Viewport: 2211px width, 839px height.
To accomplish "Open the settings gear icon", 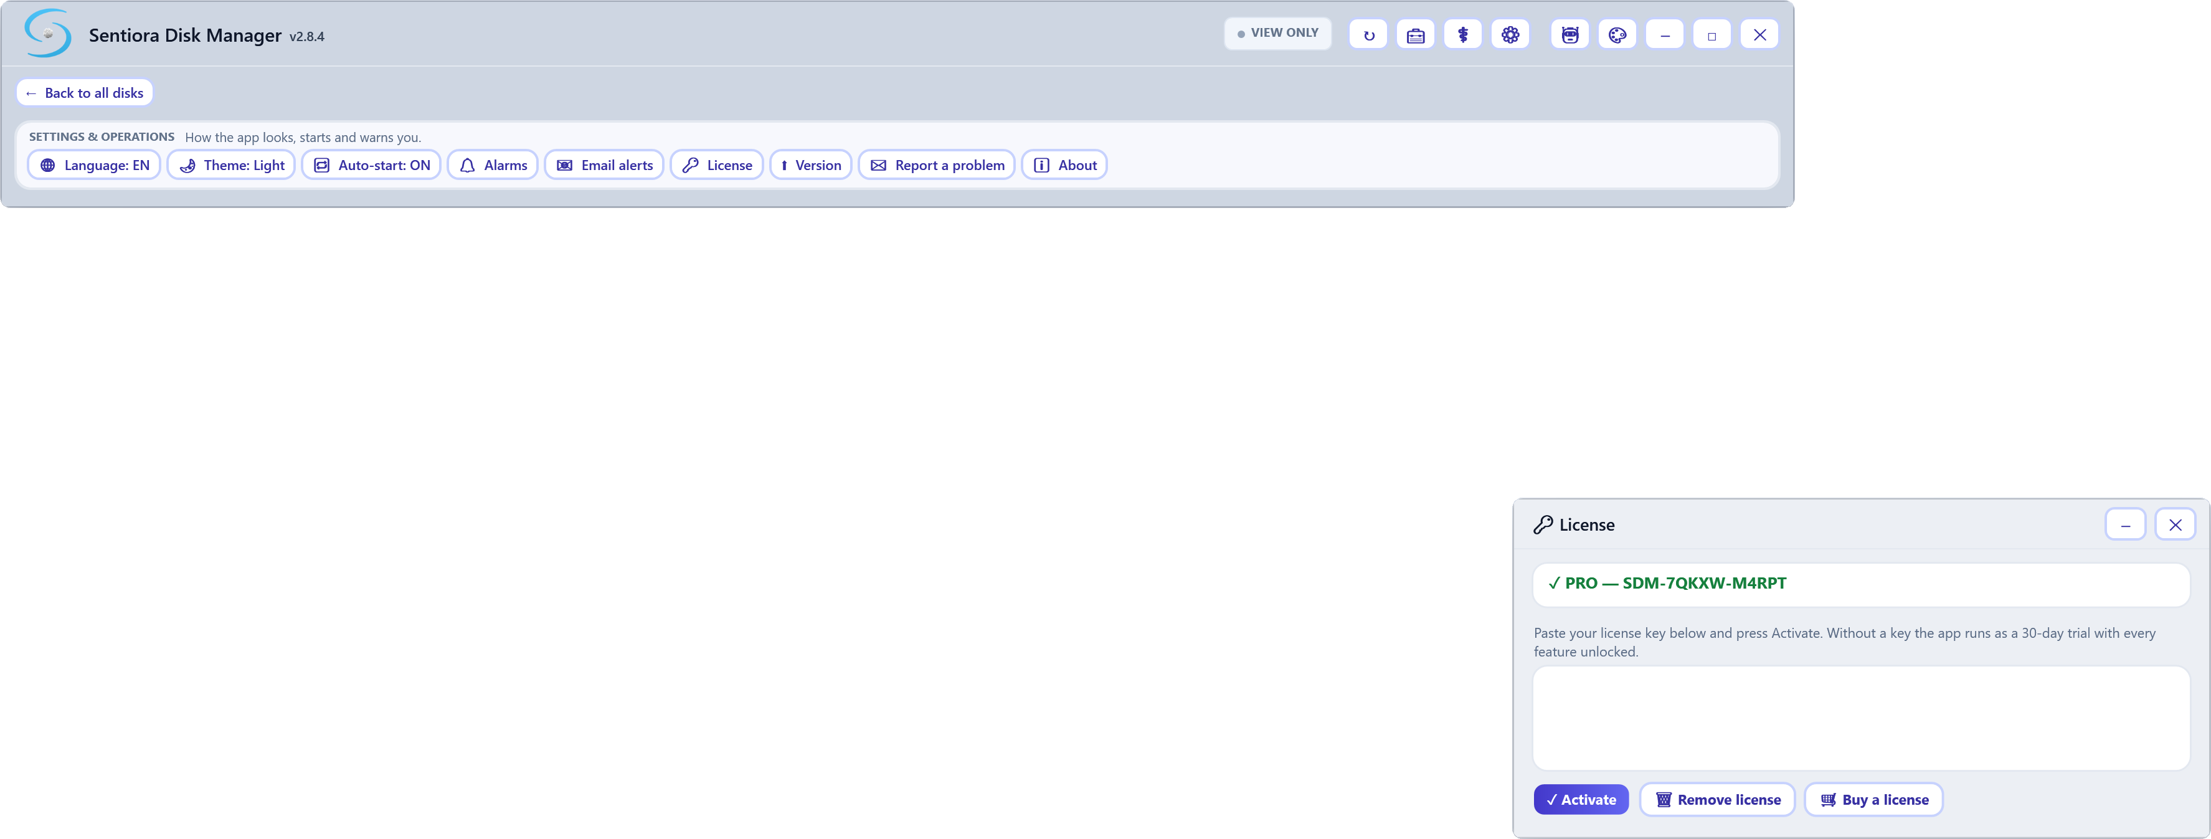I will [1510, 36].
